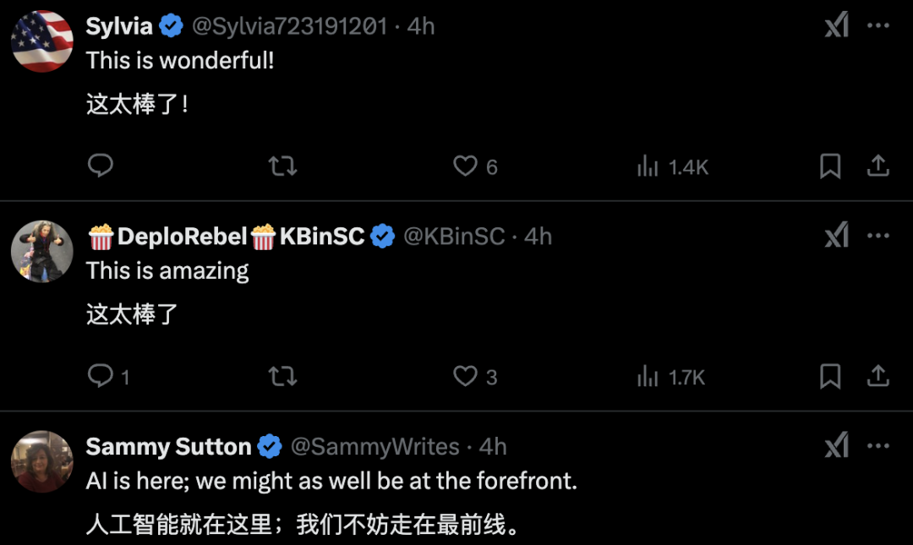Open more options on KBinSC's post
Screen dimensions: 913x545
pyautogui.click(x=879, y=236)
